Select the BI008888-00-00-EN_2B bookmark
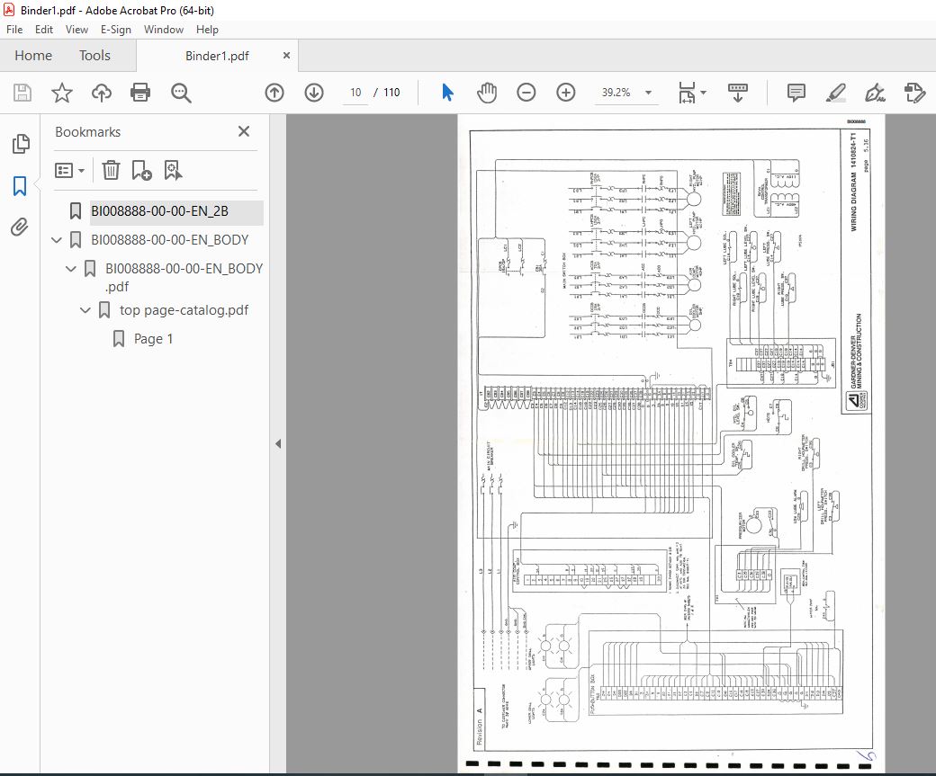The height and width of the screenshot is (776, 936). click(x=159, y=211)
